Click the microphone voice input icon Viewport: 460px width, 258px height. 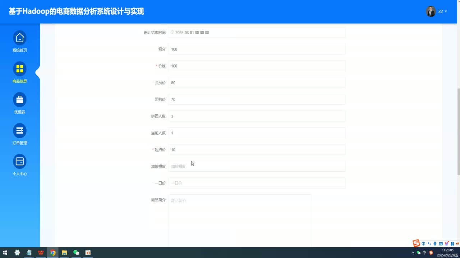pyautogui.click(x=435, y=244)
